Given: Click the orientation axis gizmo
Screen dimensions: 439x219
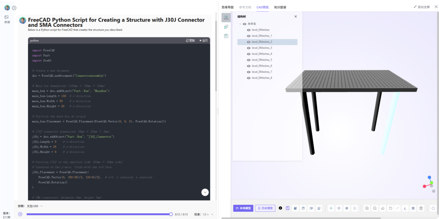Looking at the screenshot, I should (x=430, y=184).
